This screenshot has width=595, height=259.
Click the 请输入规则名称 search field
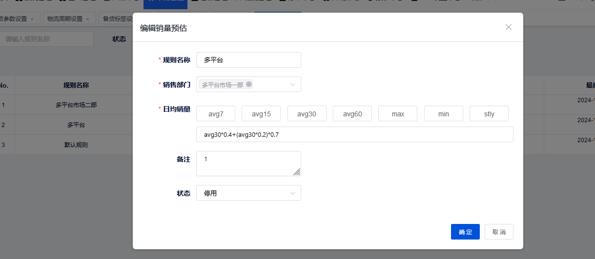point(46,39)
